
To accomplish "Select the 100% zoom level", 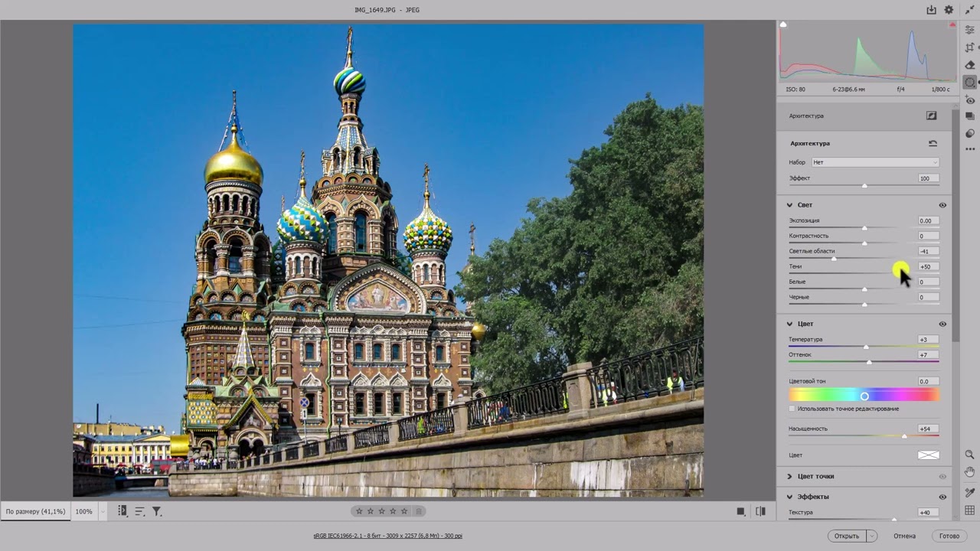I will [83, 511].
